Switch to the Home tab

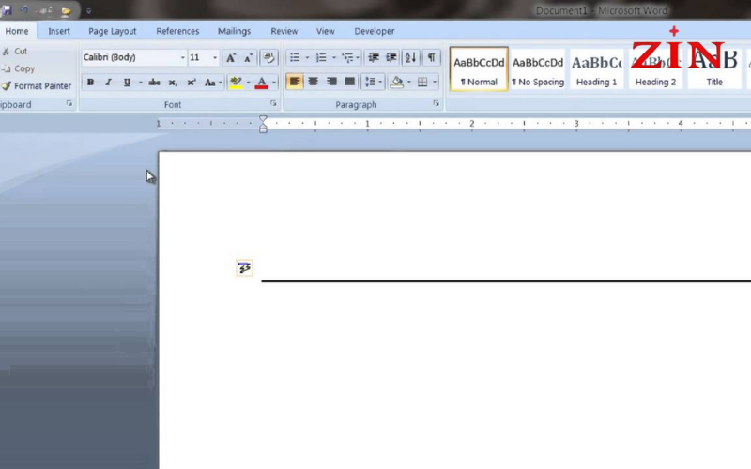17,31
